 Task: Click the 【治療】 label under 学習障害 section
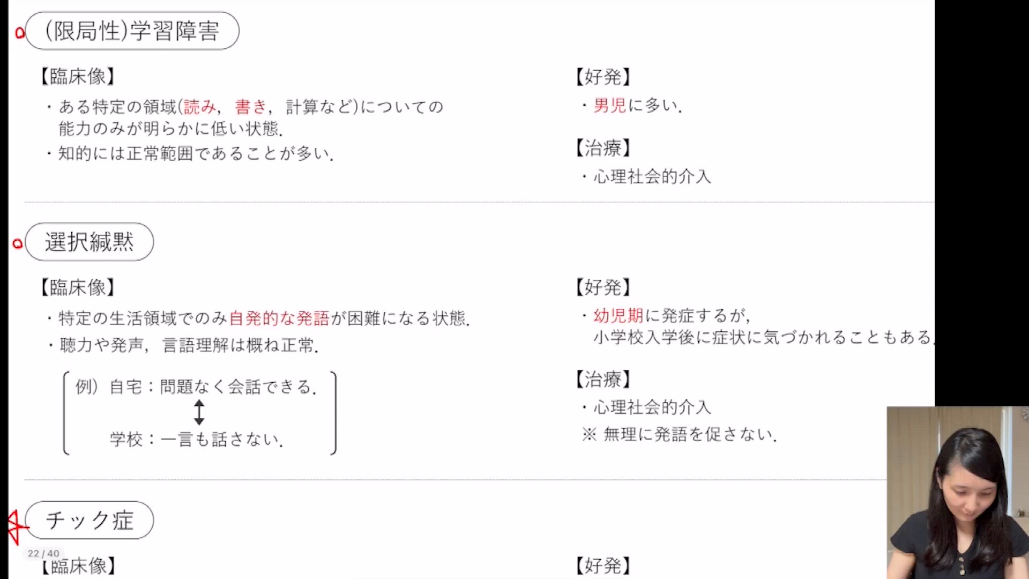pos(603,148)
